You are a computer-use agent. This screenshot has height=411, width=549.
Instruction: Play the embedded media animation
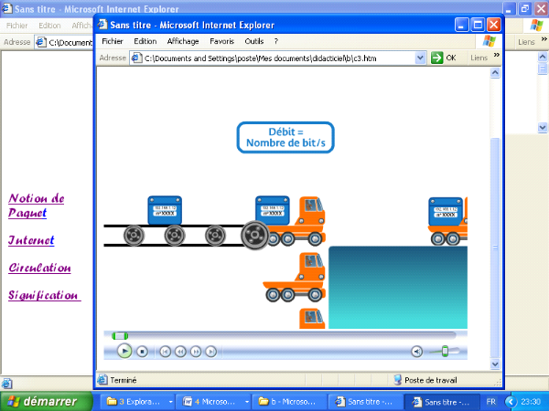click(124, 351)
